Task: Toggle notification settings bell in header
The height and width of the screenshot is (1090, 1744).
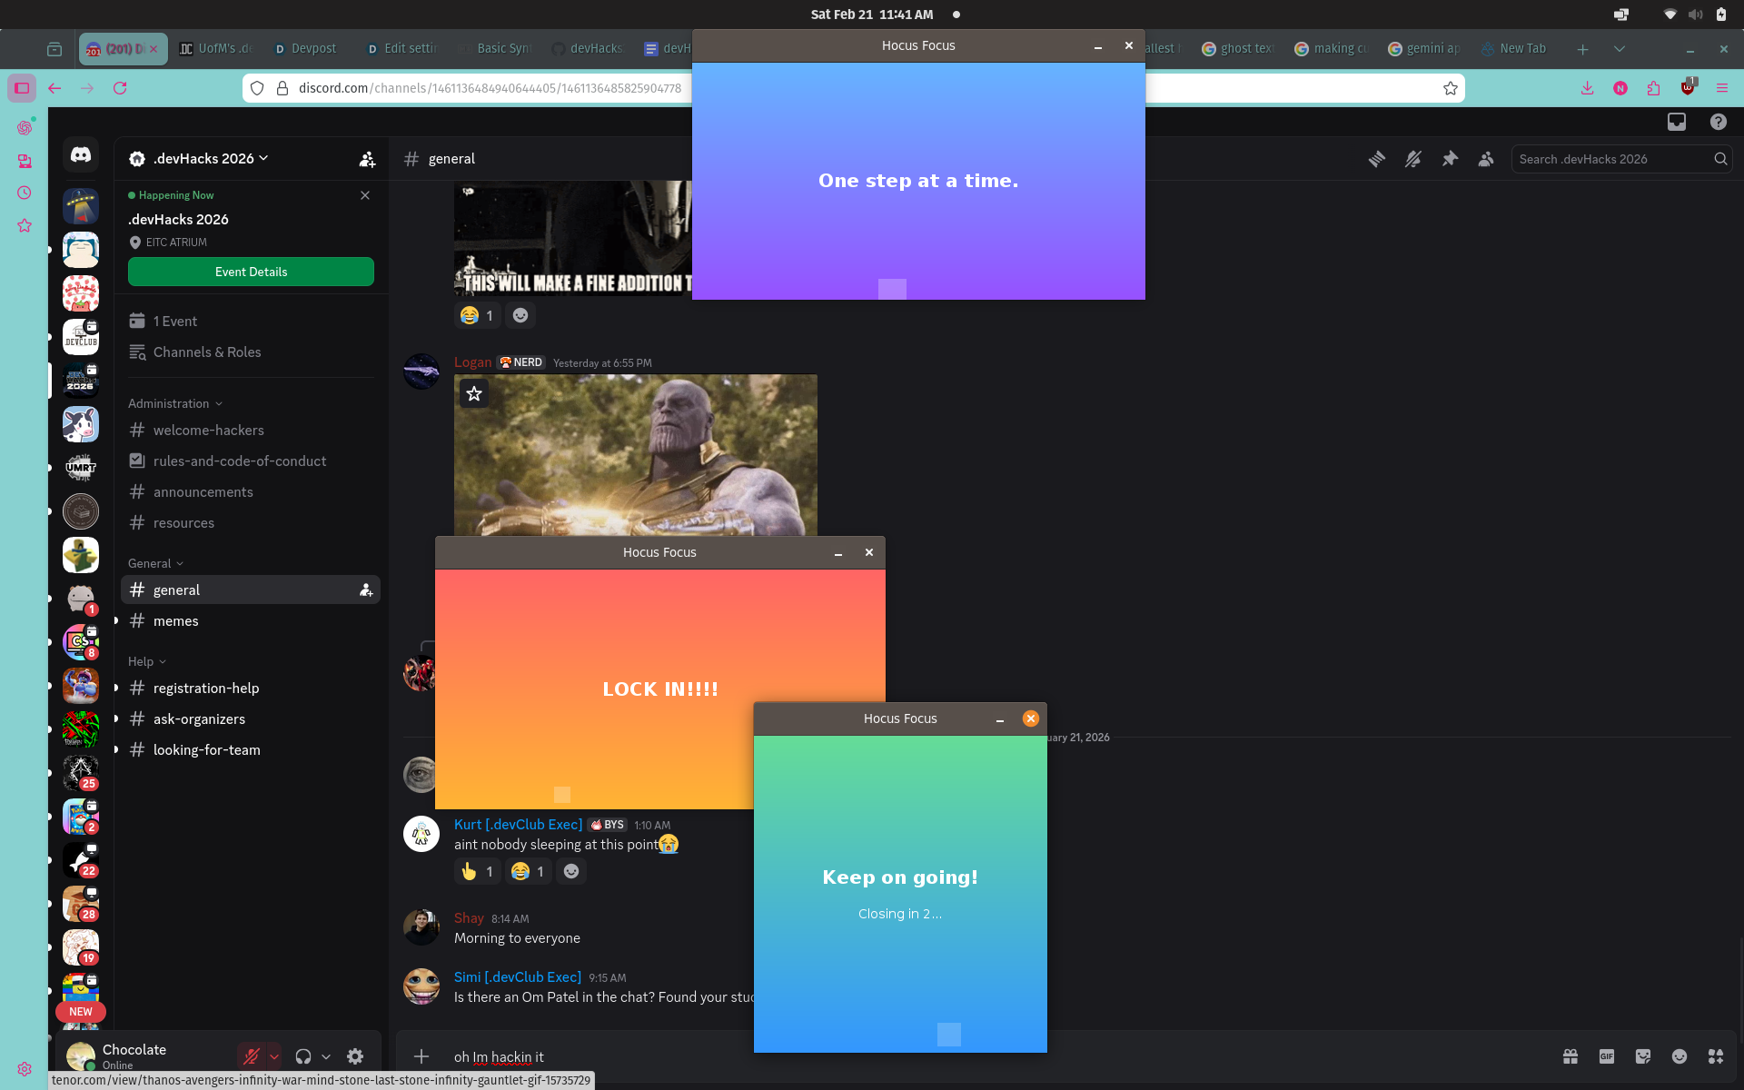Action: point(1413,159)
